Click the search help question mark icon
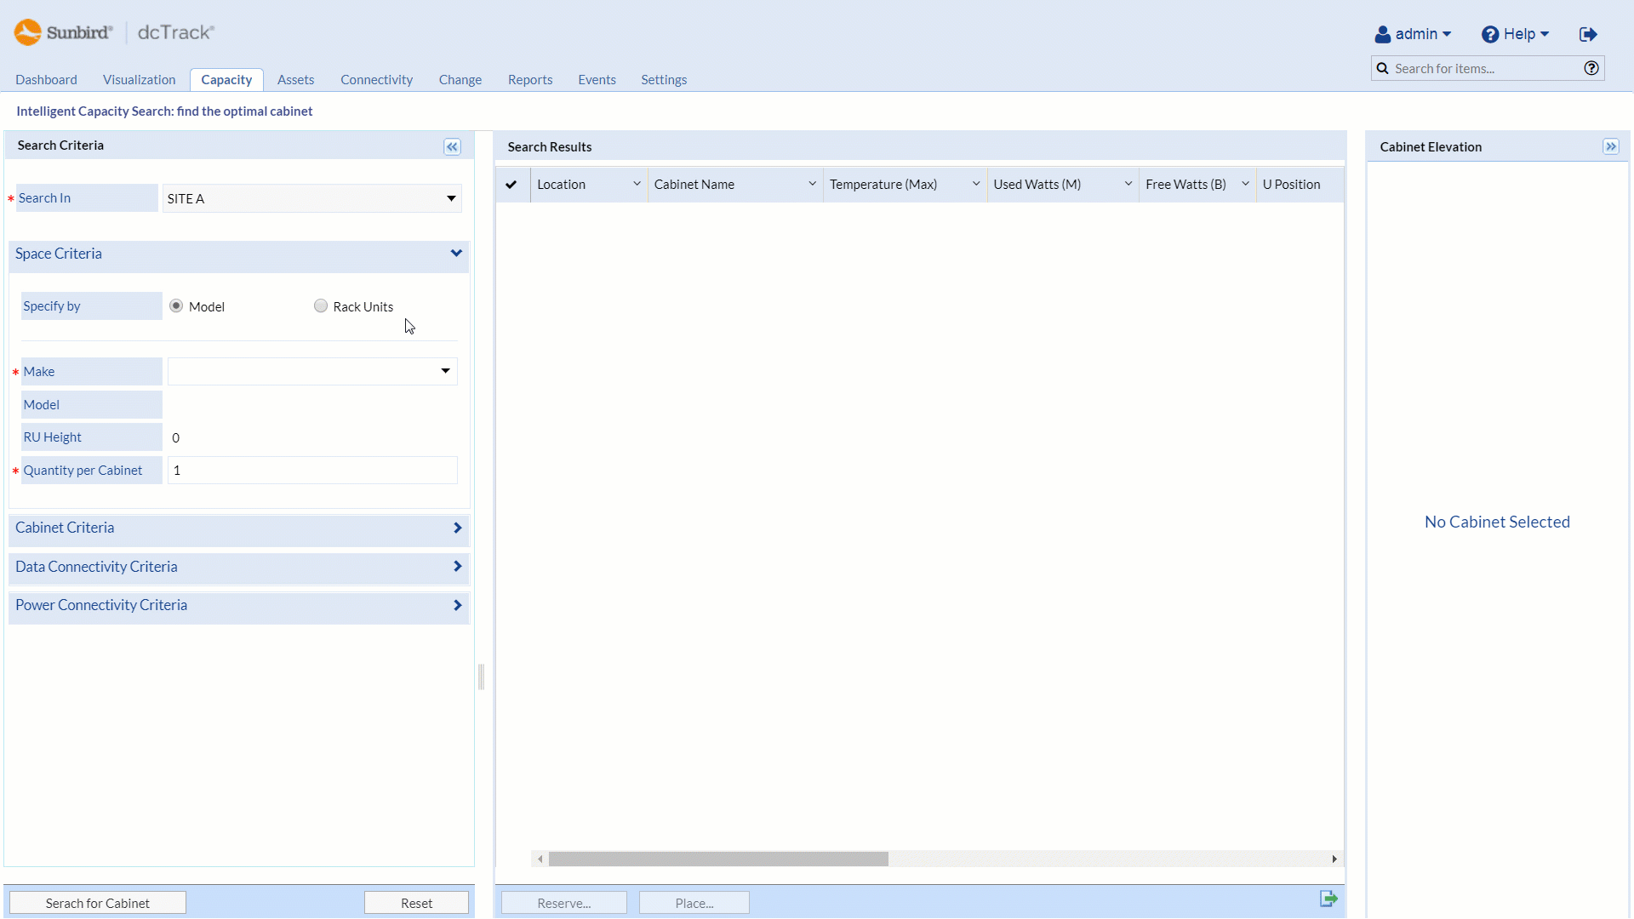This screenshot has width=1634, height=919. point(1591,69)
